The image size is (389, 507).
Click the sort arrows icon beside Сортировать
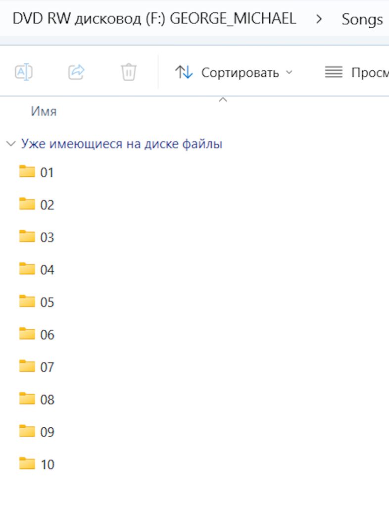184,72
